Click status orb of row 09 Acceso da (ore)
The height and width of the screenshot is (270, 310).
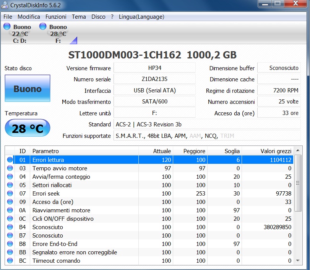coord(10,202)
